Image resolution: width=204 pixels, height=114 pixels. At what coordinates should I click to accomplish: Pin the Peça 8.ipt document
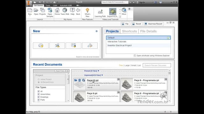[118, 92]
